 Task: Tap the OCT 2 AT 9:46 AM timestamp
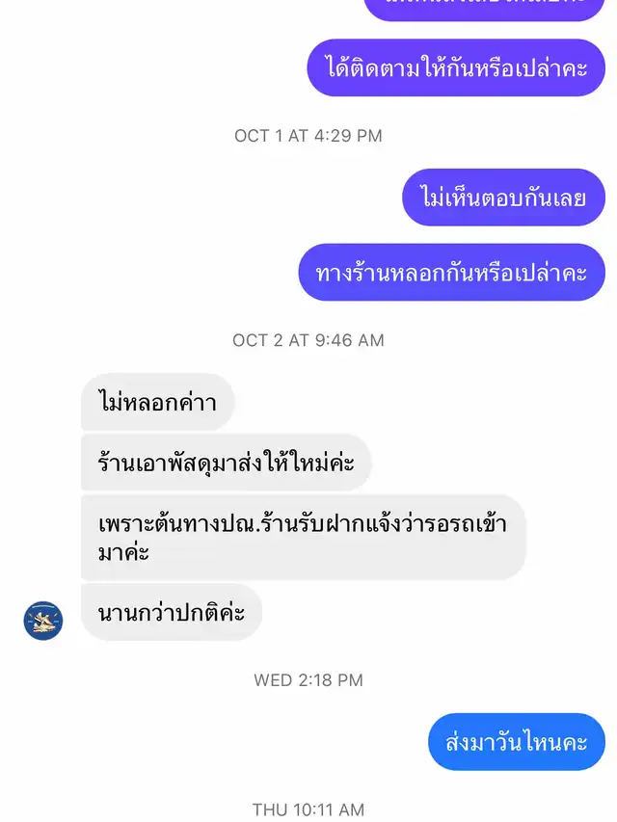308,340
